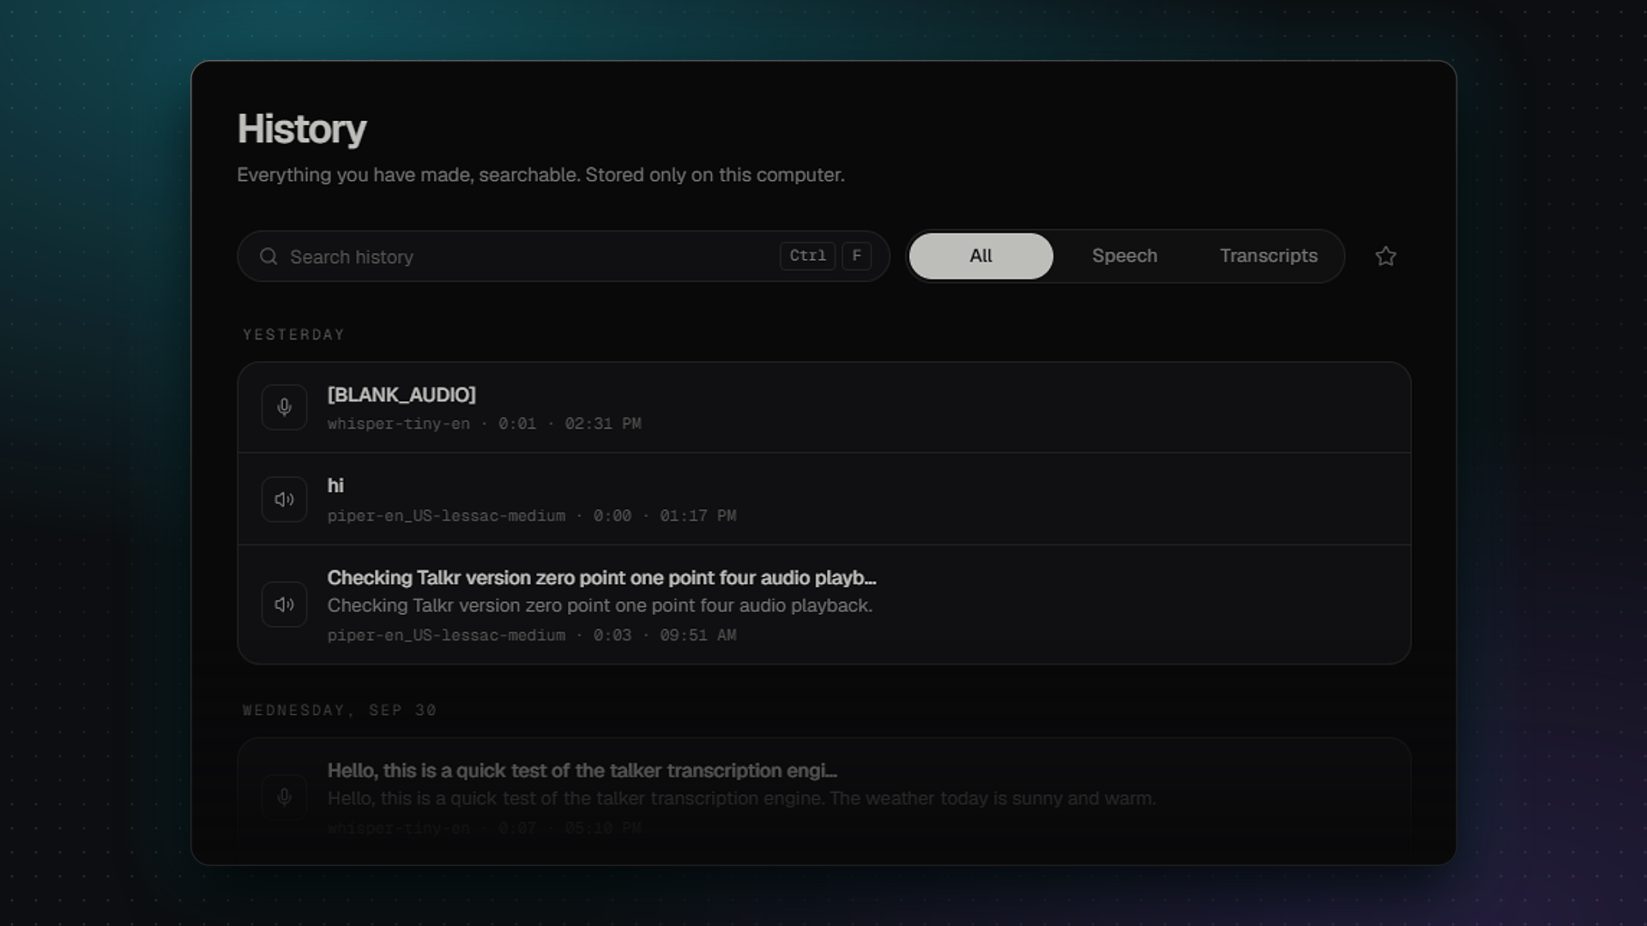Click metadata line ending 09:51 AM
Image resolution: width=1647 pixels, height=926 pixels.
click(532, 635)
